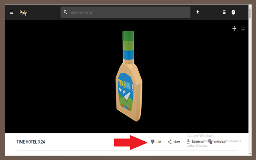Click the Share icon
256x160 pixels.
[170, 142]
